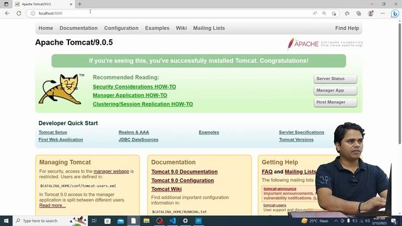Screen dimensions: 402x226
Task: Open the Mail app taskbar icon
Action: tap(121, 220)
